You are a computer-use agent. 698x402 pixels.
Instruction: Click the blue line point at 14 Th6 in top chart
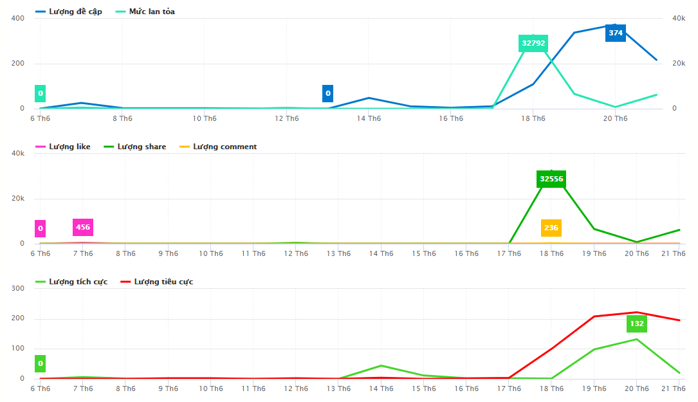[369, 98]
